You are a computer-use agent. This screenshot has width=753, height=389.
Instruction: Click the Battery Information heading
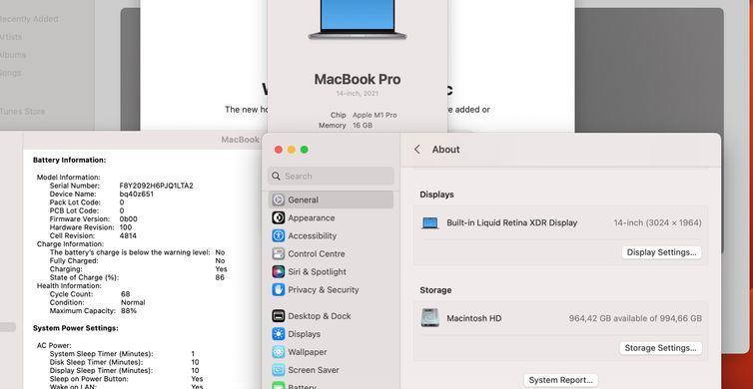tap(69, 161)
